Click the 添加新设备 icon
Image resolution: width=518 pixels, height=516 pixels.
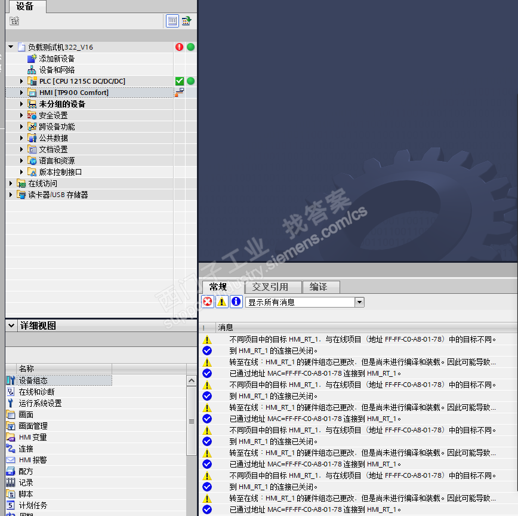coord(32,59)
